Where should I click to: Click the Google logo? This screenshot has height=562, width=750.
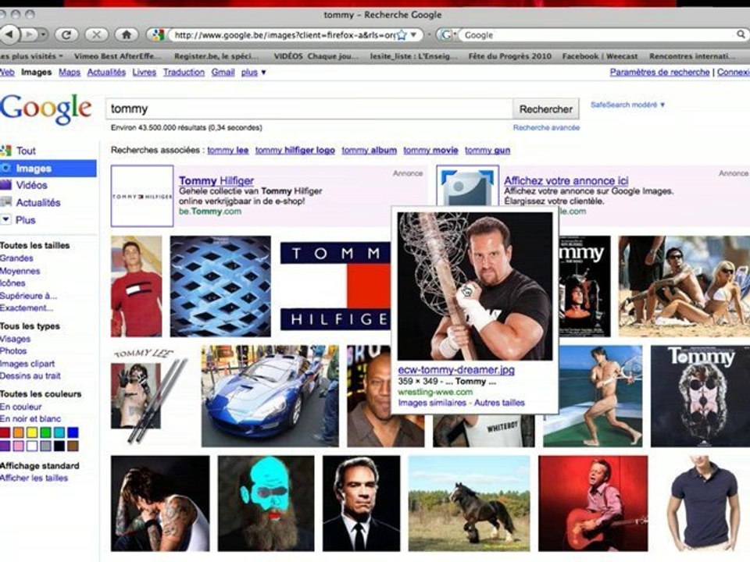point(46,109)
